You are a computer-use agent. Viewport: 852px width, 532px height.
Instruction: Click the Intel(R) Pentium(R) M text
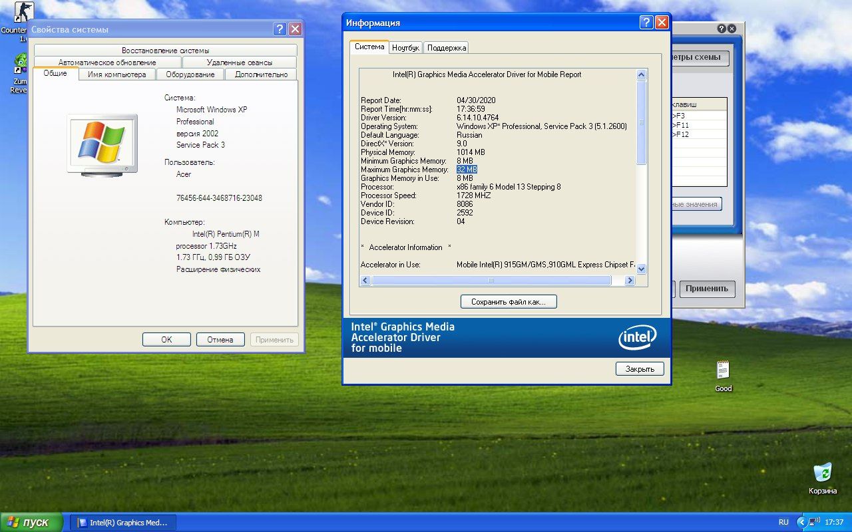(226, 234)
